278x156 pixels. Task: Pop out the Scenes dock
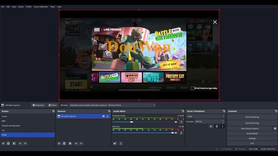(53, 111)
